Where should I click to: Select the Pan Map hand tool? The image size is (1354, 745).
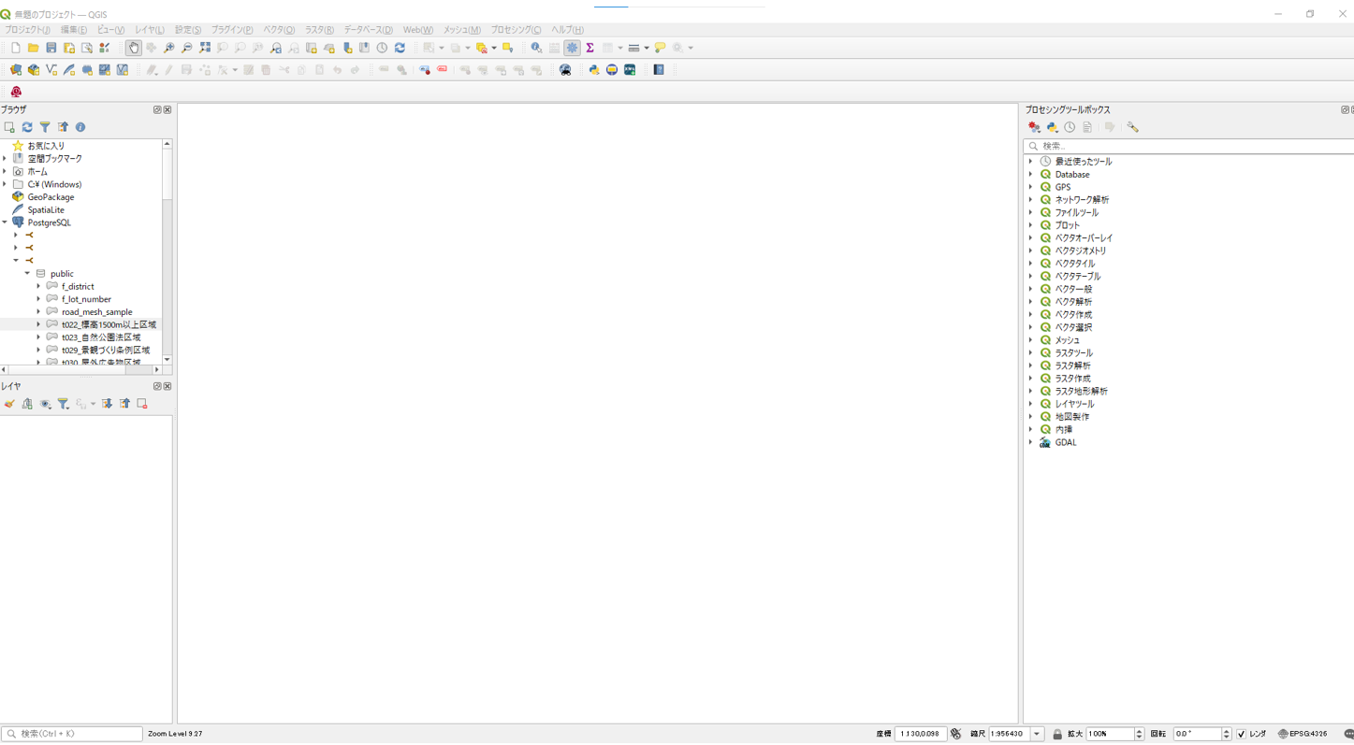134,48
